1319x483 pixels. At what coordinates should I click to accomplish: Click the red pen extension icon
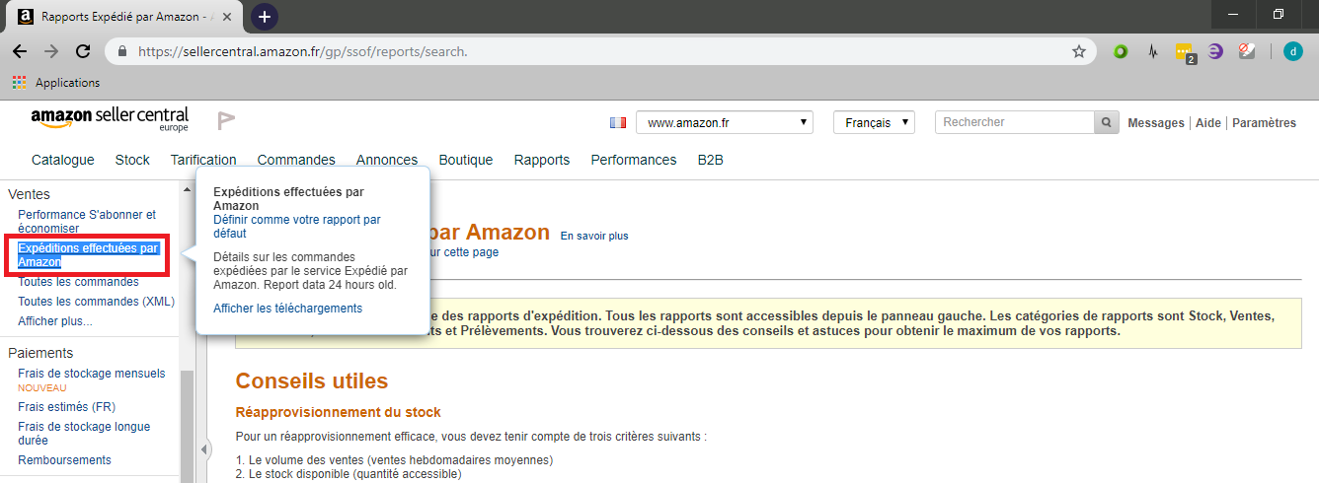[x=1247, y=51]
